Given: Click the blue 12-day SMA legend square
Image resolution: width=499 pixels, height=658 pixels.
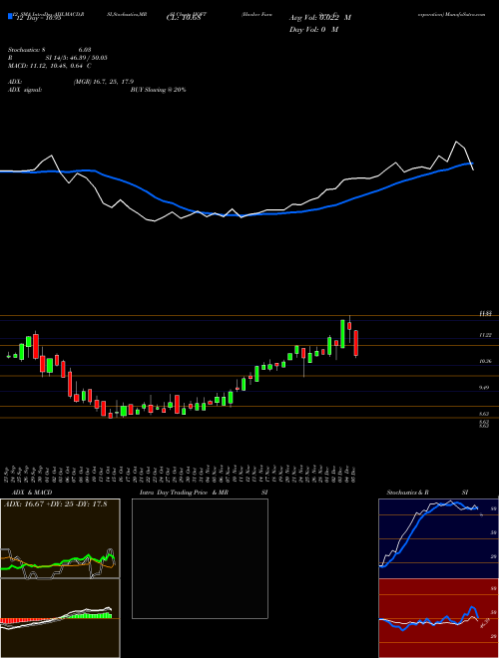Looking at the screenshot, I should point(10,17).
